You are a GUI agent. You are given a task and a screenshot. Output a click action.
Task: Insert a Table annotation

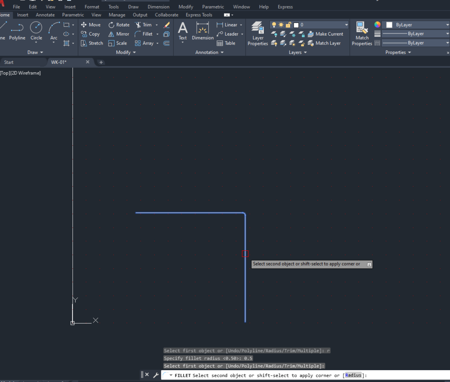(226, 43)
